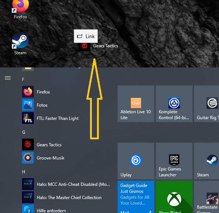Select 'Fotos' label in app list
This screenshot has height=213, width=219.
[x=42, y=105]
